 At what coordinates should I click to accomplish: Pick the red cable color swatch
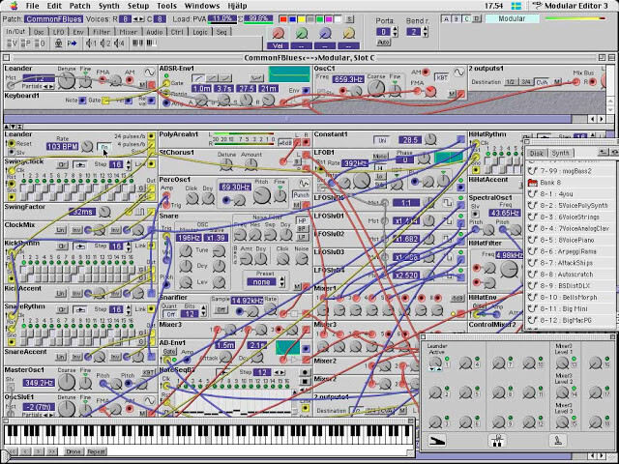(283, 19)
